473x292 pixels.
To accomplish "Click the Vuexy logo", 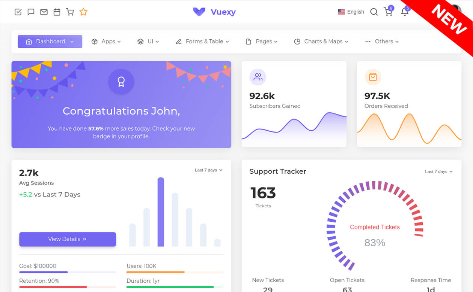I will [214, 12].
